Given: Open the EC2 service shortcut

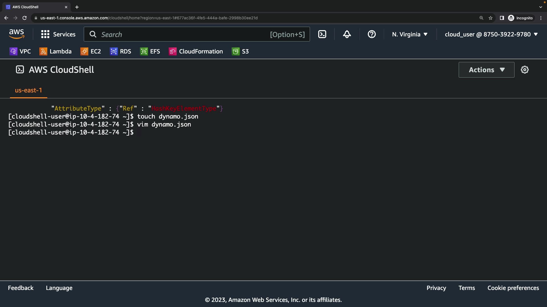Looking at the screenshot, I should [x=91, y=51].
